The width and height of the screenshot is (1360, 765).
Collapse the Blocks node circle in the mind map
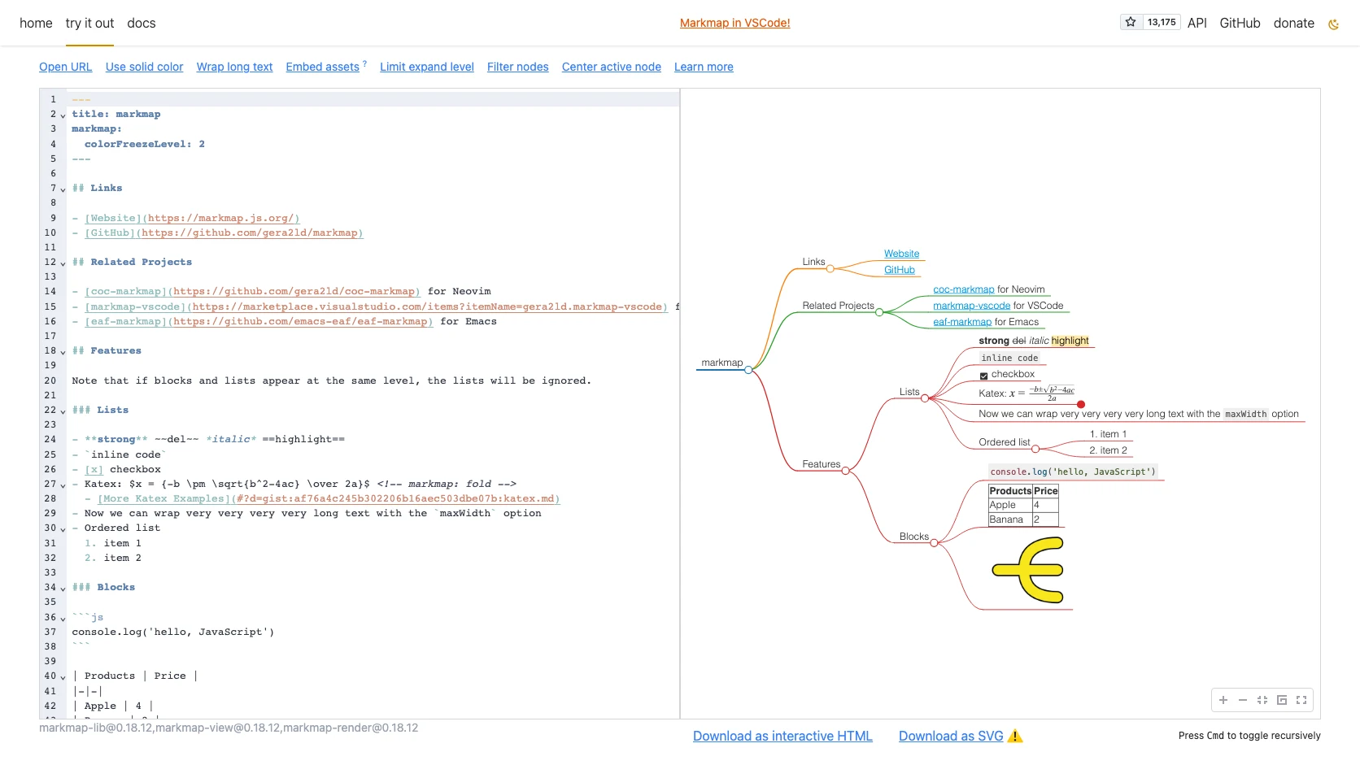point(934,543)
